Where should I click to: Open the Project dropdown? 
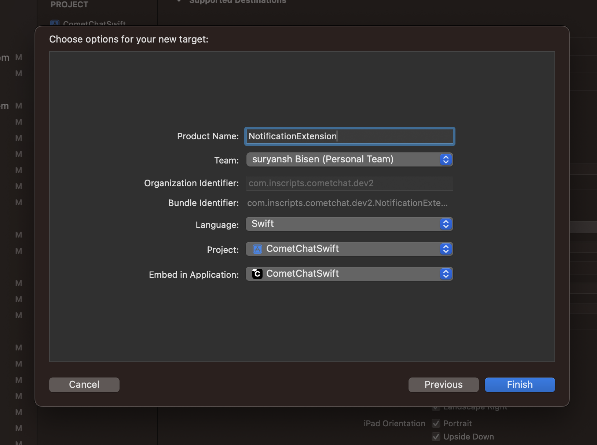349,249
